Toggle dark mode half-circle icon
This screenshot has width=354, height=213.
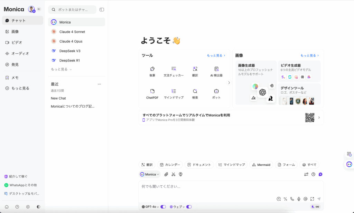[x=38, y=207]
